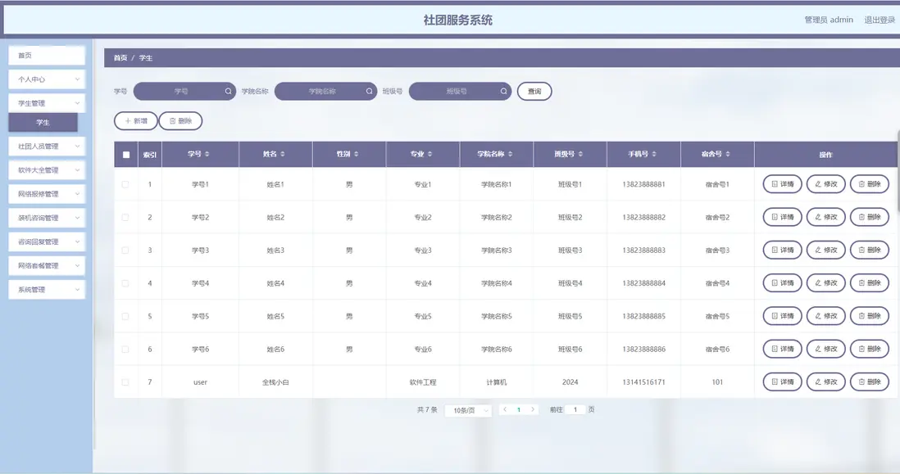This screenshot has width=900, height=474.
Task: Click the 新增 add button
Action: tap(136, 121)
